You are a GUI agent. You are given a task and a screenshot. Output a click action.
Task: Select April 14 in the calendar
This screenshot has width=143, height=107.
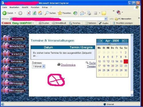point(117,61)
